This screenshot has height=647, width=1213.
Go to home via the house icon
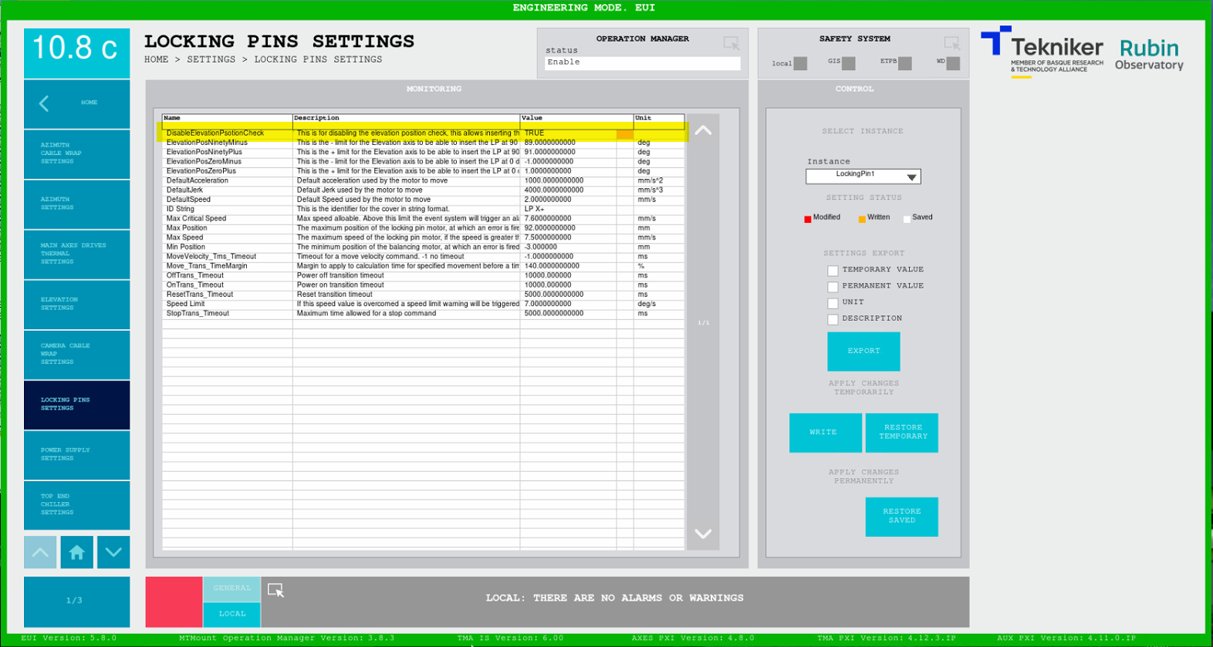click(76, 552)
